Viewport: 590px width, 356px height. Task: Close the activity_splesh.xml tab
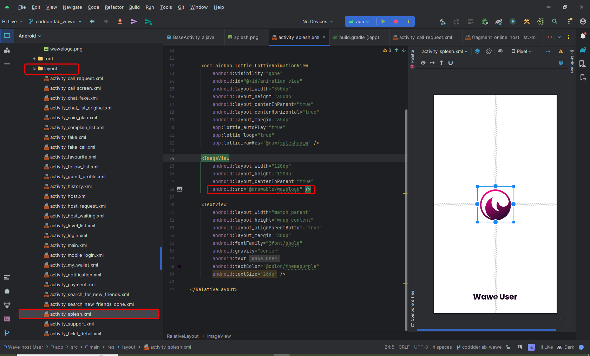pyautogui.click(x=324, y=37)
